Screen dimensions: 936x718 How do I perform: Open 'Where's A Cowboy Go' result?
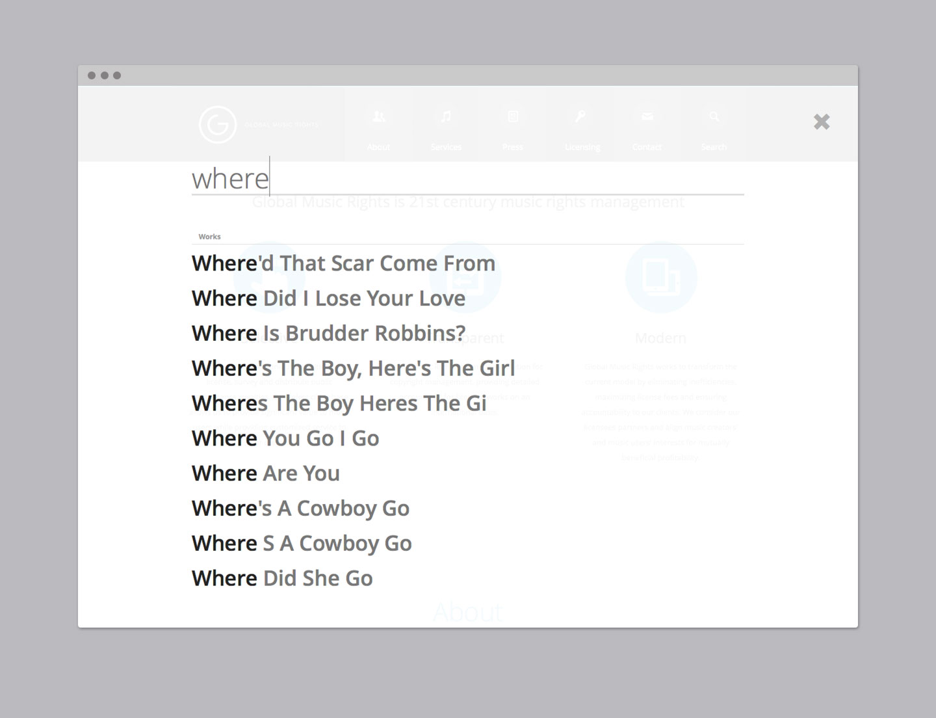point(300,509)
